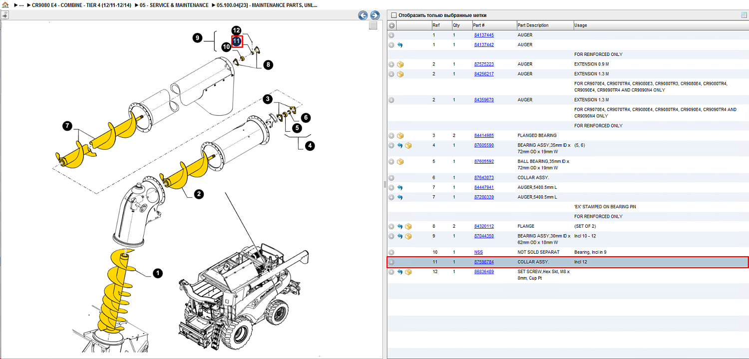
Task: Toggle the side panel icon above the diagram
Action: tap(5, 15)
